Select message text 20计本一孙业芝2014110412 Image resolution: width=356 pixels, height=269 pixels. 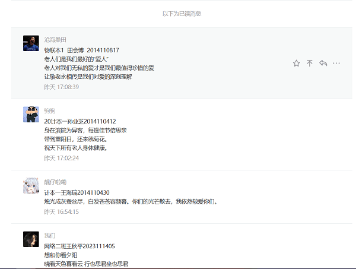coord(80,121)
